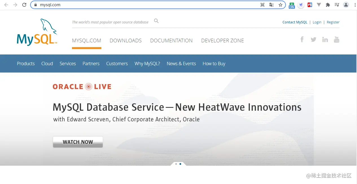This screenshot has width=357, height=184.
Task: Open the extensions puzzle piece menu
Action: point(328,5)
